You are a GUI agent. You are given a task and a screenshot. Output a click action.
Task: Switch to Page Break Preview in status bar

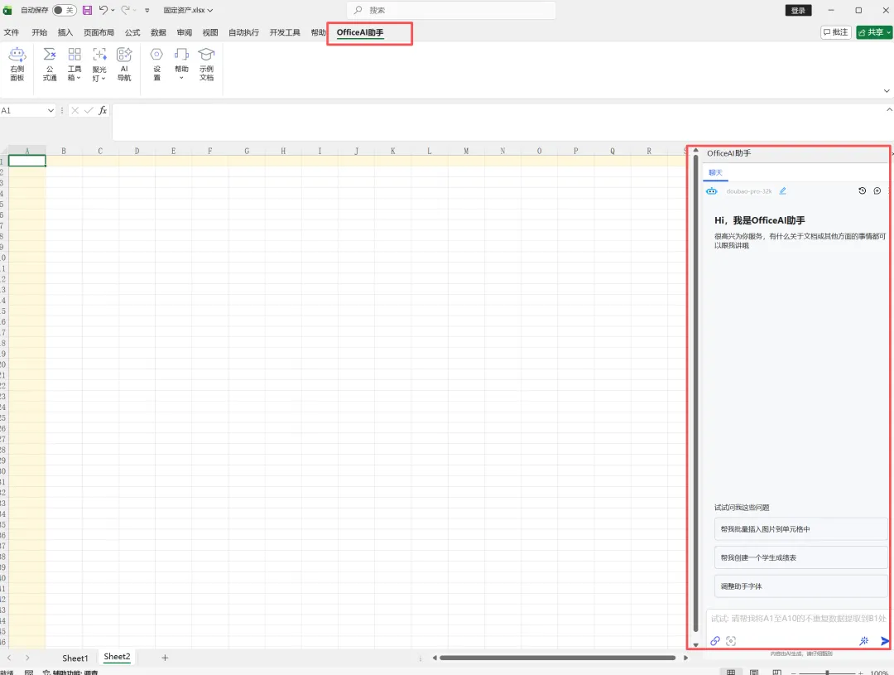pyautogui.click(x=776, y=673)
